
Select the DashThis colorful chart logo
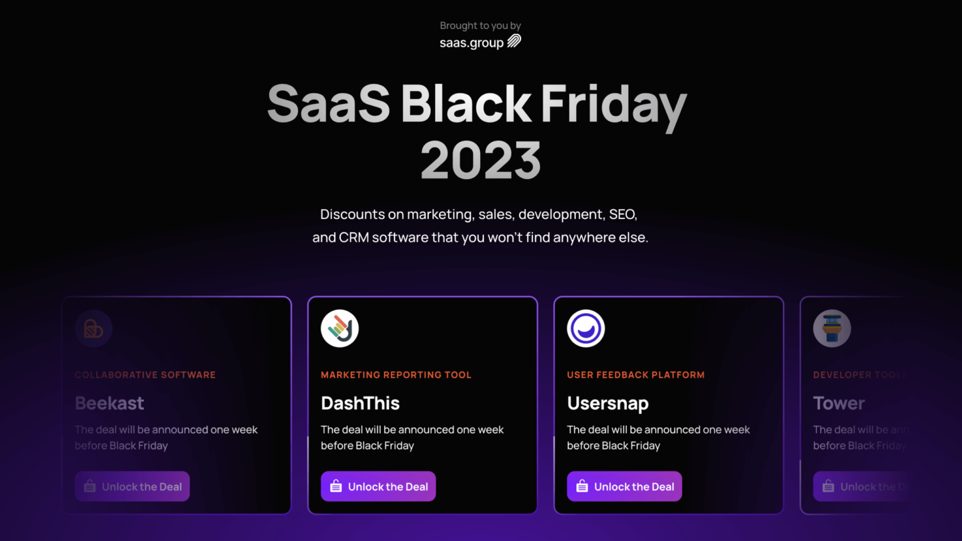coord(339,327)
